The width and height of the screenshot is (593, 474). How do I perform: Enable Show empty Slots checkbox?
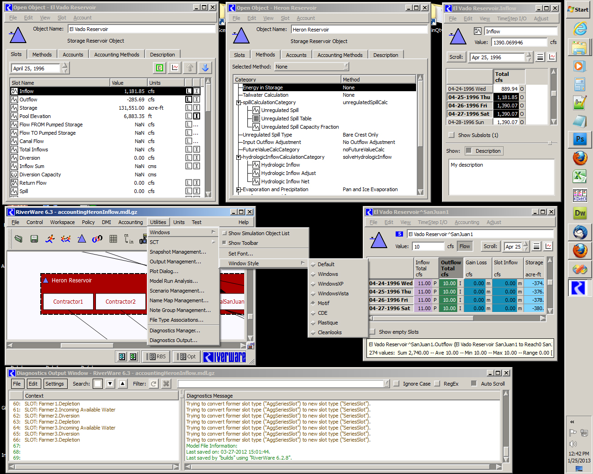(372, 332)
